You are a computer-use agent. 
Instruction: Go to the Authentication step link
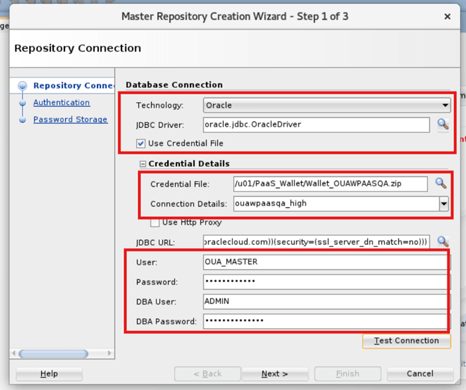tap(62, 103)
